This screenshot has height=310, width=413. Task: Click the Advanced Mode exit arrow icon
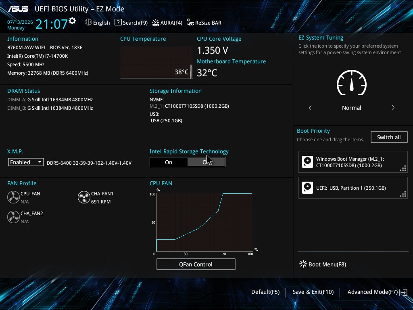pyautogui.click(x=403, y=292)
